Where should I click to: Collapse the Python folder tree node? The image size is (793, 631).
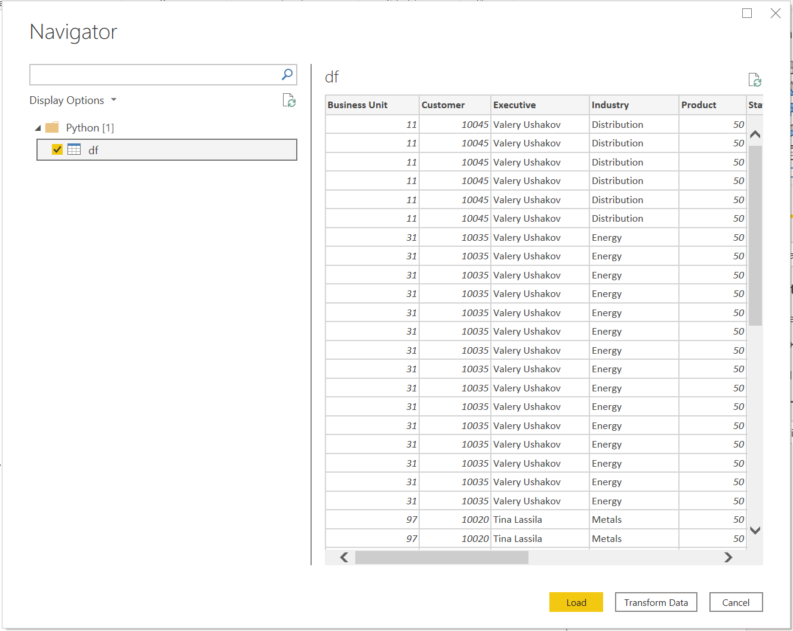coord(38,128)
